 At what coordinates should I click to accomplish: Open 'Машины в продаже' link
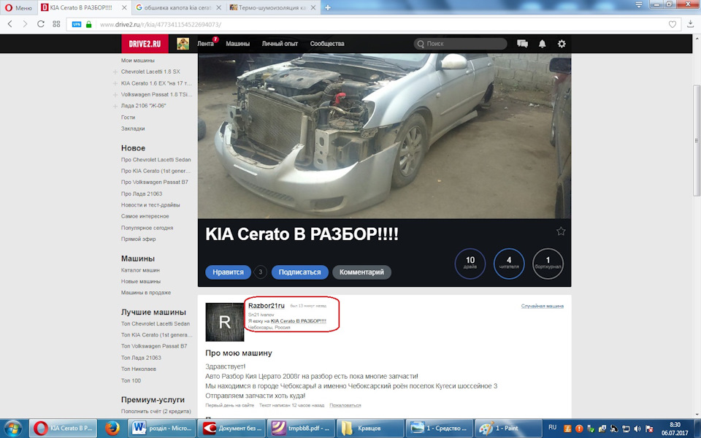click(146, 293)
